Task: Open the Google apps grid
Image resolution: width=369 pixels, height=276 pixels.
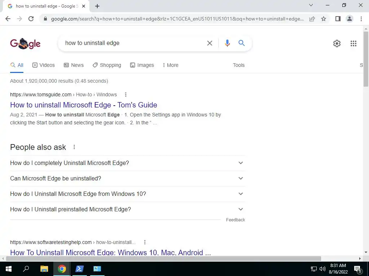Action: tap(353, 43)
